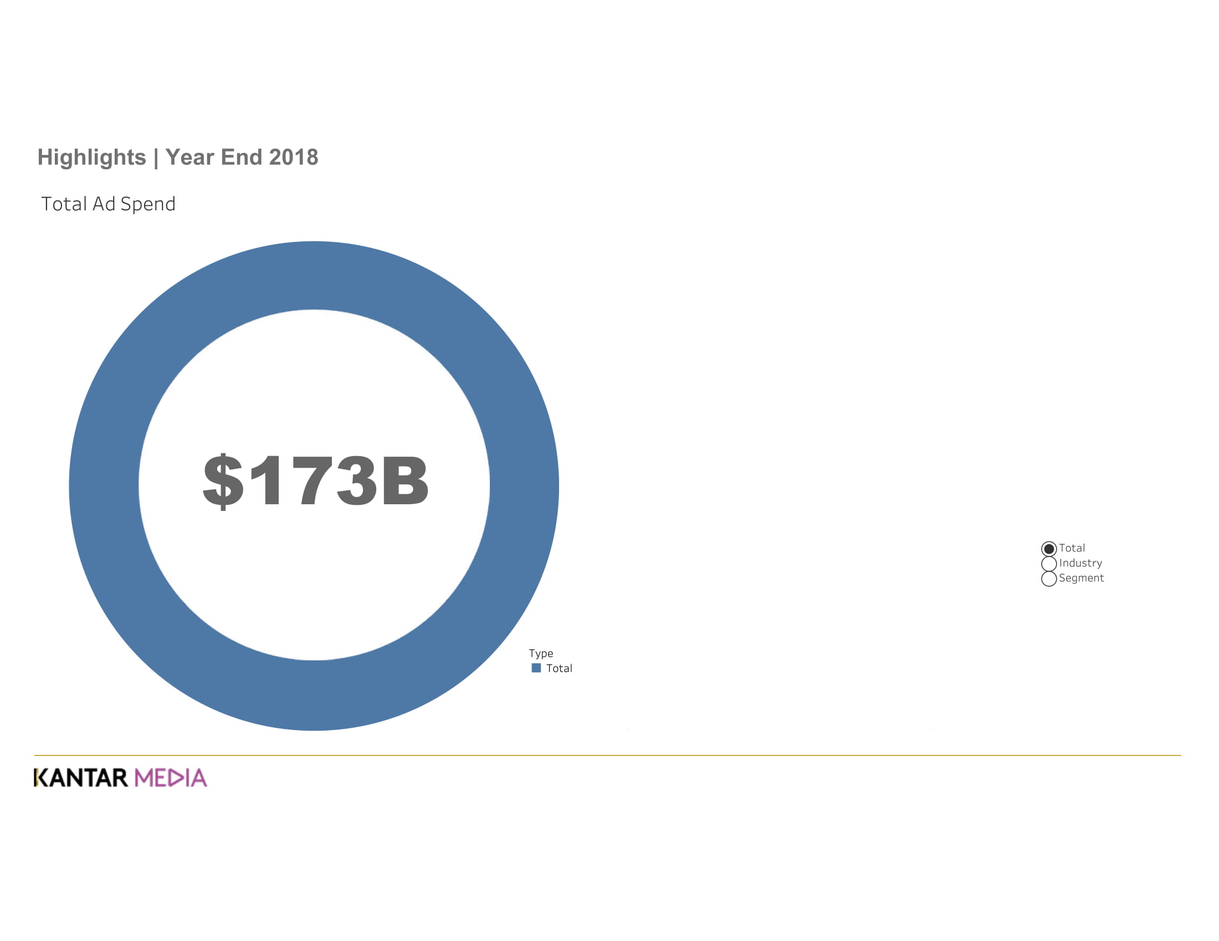Viewport: 1219px width, 941px height.
Task: Select the Industry radio button
Action: coord(1049,563)
